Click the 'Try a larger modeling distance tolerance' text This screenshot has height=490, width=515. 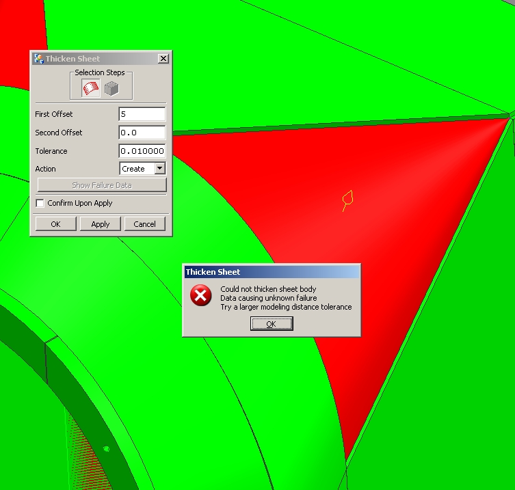286,307
